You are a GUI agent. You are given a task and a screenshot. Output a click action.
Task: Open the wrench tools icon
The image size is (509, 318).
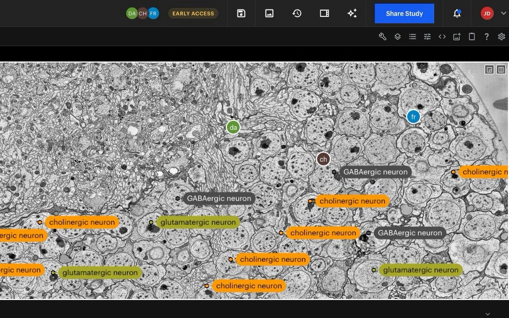(383, 37)
